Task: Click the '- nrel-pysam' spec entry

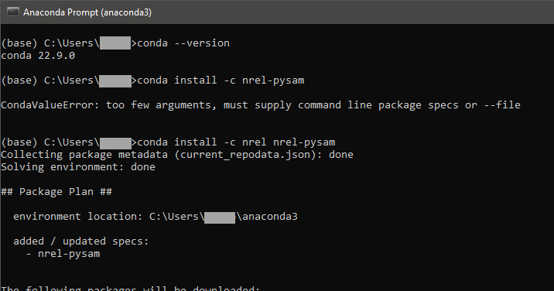Action: point(63,254)
